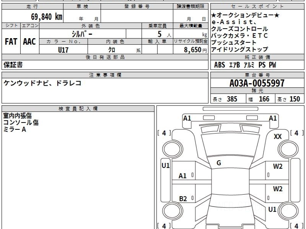
Task: Click the FAT shift value
Action: (x=11, y=42)
